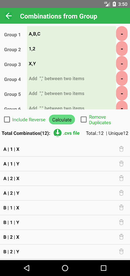
Task: Select the empty Group 5 input field
Action: (71, 94)
